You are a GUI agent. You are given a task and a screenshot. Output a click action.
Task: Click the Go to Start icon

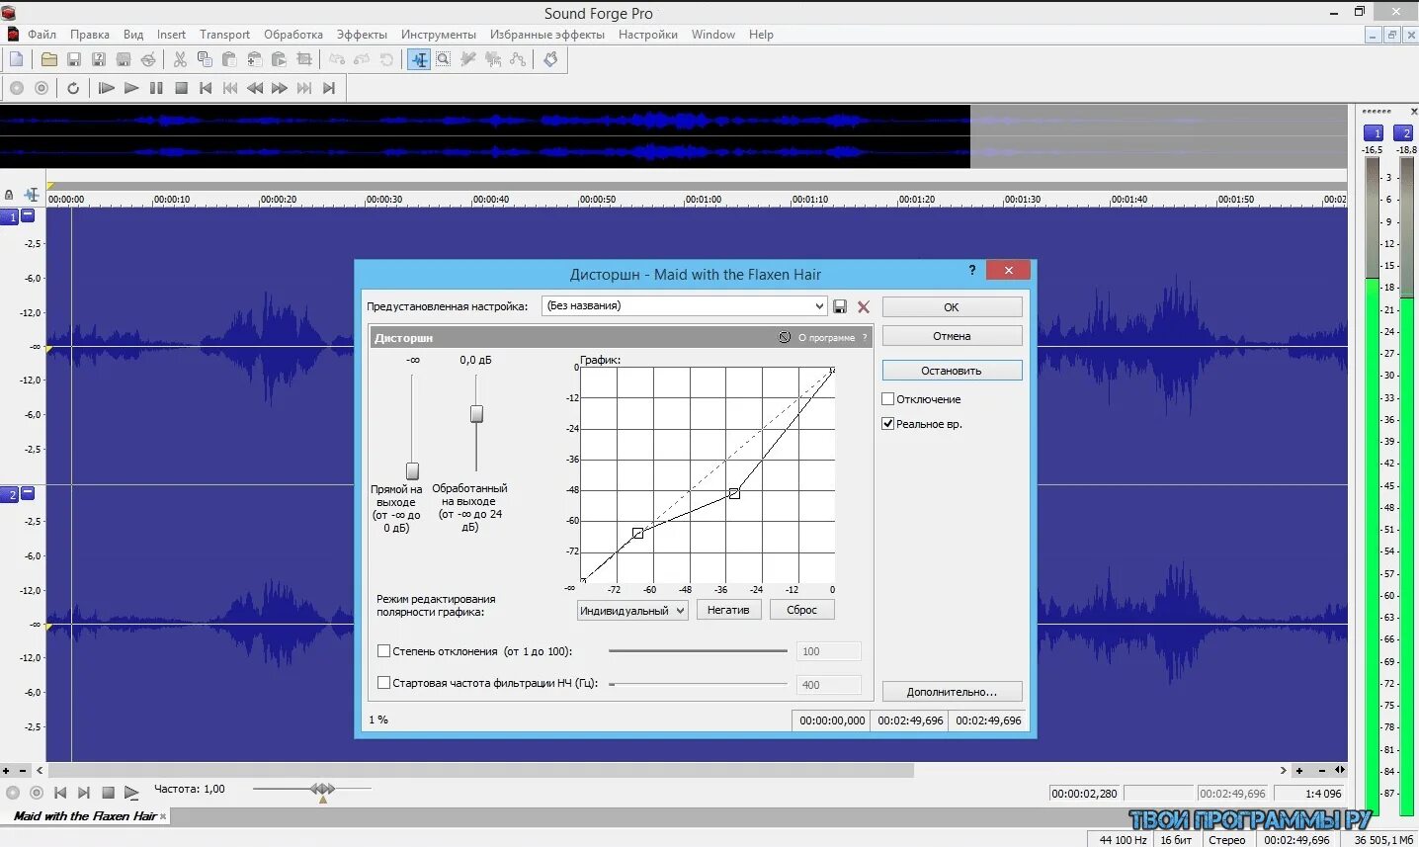(x=206, y=88)
